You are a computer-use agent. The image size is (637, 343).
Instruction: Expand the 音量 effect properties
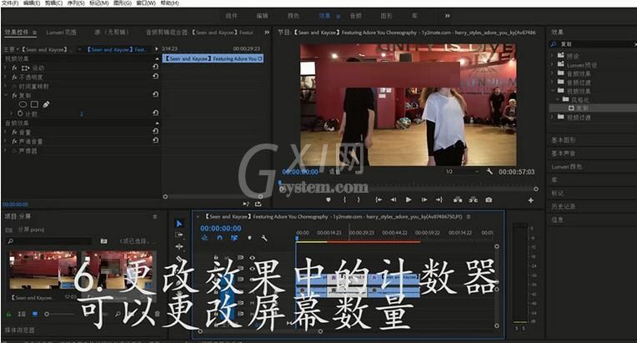point(5,132)
